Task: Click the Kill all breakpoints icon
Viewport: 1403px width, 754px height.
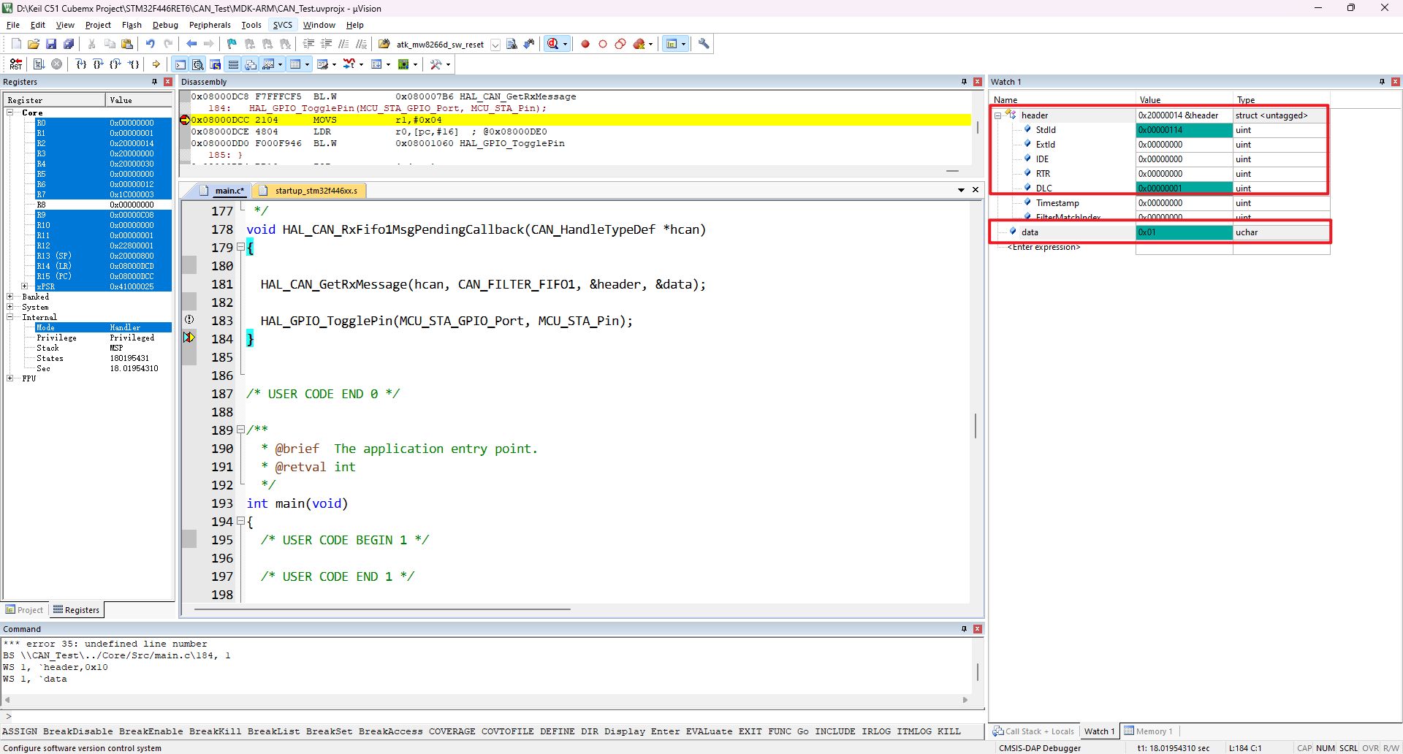Action: 639,44
